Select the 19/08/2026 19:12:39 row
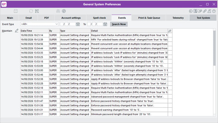The image size is (218, 123). pyautogui.click(x=96, y=40)
